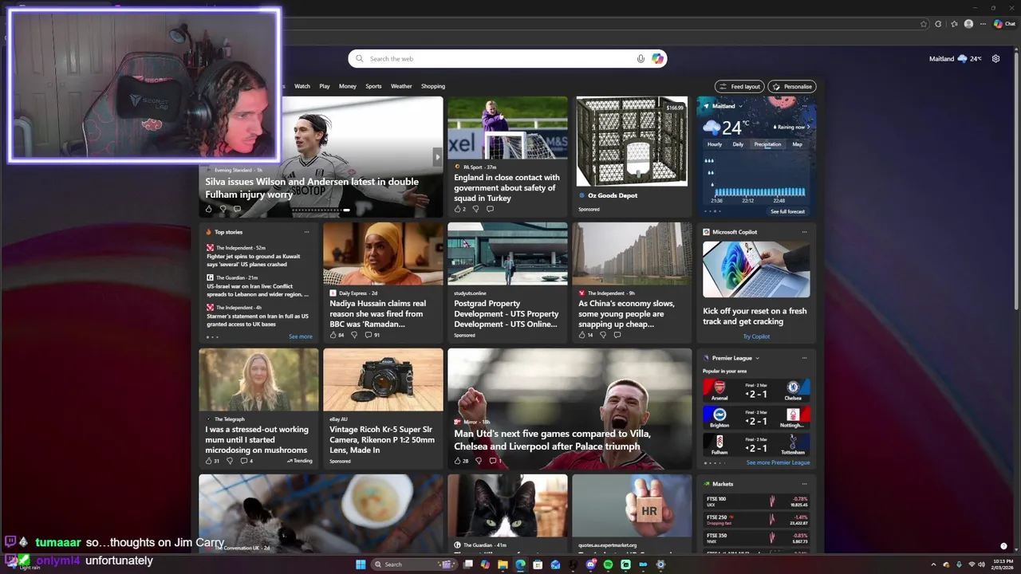Viewport: 1021px width, 574px height.
Task: Open the FTSE 100 market row
Action: tap(756, 501)
